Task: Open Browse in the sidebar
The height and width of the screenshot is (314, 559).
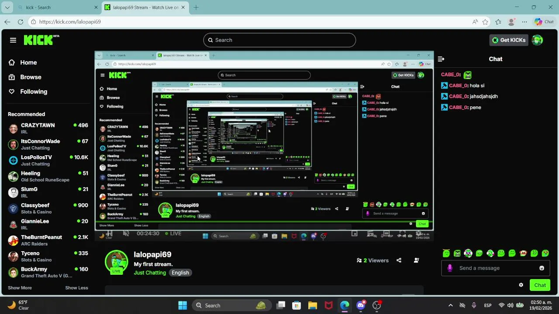Action: click(25, 77)
